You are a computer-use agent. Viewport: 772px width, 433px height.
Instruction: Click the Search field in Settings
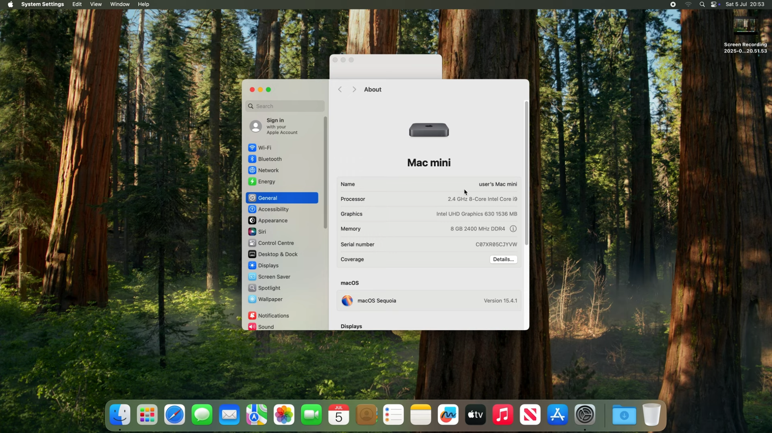285,106
